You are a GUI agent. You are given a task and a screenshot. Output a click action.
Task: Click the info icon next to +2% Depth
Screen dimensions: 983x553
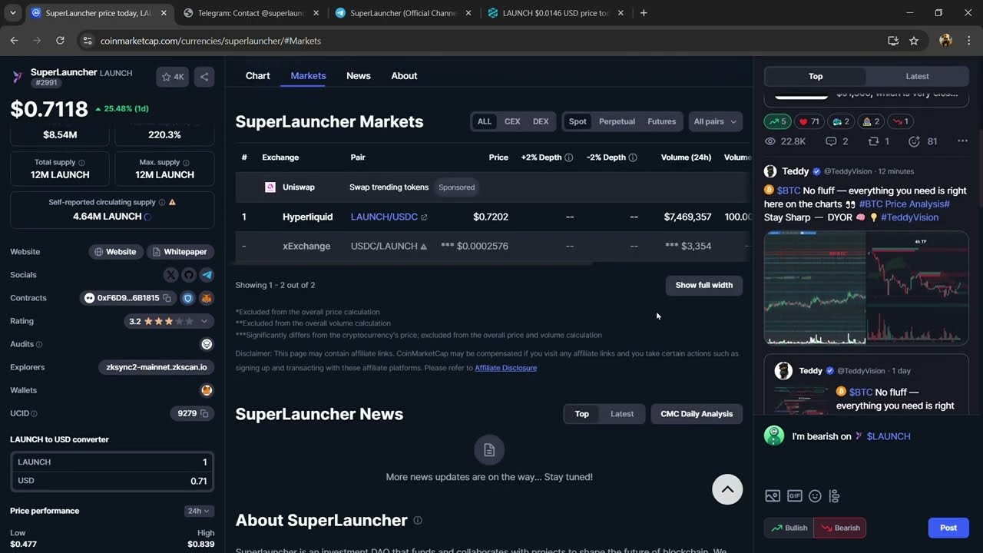[x=568, y=157]
